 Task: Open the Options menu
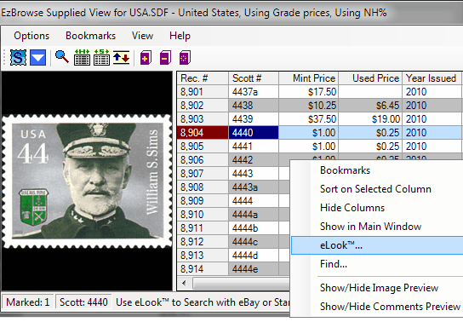click(31, 36)
